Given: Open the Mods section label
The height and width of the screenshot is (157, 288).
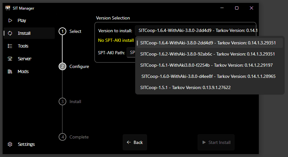Looking at the screenshot, I should (x=23, y=71).
